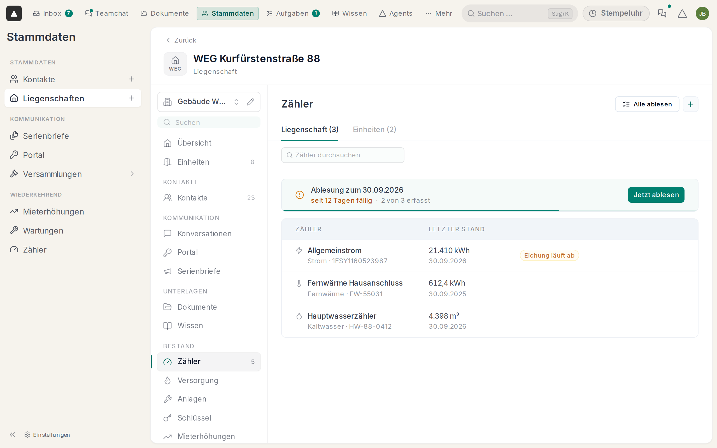717x448 pixels.
Task: Open the Mehr overflow menu
Action: pyautogui.click(x=439, y=13)
